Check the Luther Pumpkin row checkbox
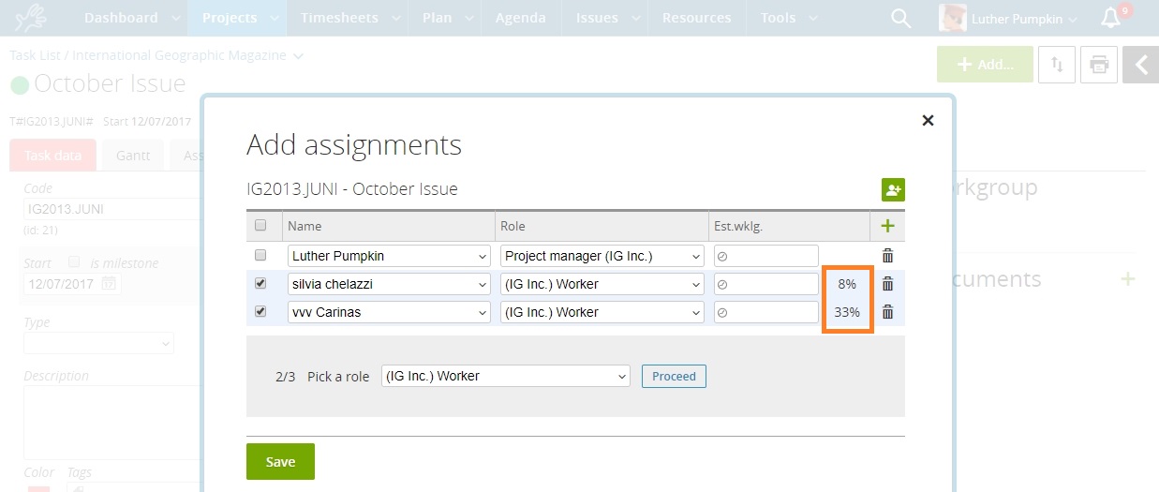The height and width of the screenshot is (492, 1159). [x=261, y=255]
